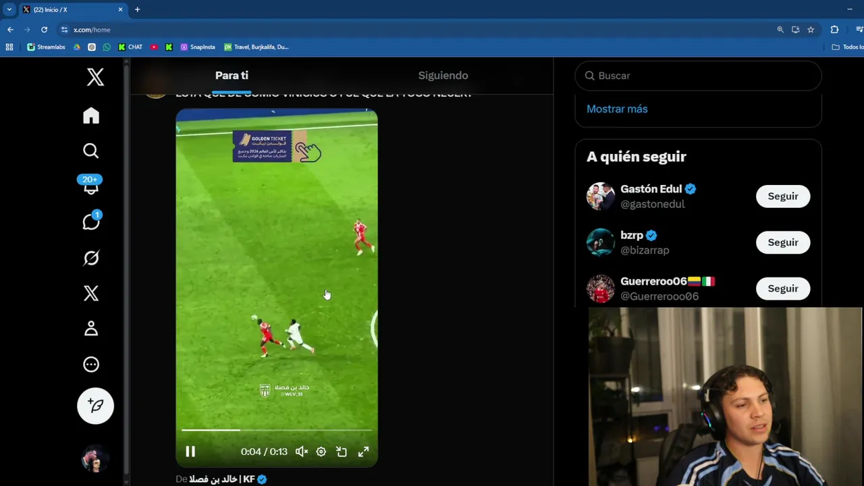Open a new browser tab
Viewport: 864px width, 486px height.
[137, 9]
